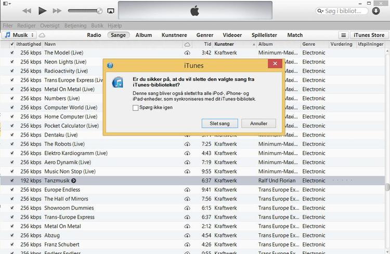Open the AirPlay output icon

pyautogui.click(x=111, y=11)
